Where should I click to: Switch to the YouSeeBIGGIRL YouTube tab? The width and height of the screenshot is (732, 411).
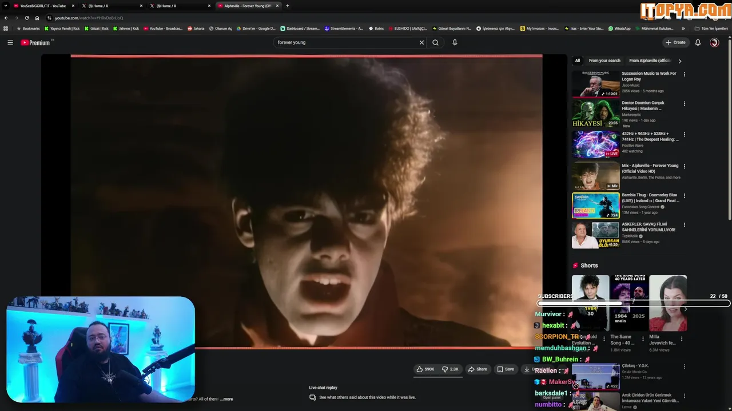coord(43,6)
